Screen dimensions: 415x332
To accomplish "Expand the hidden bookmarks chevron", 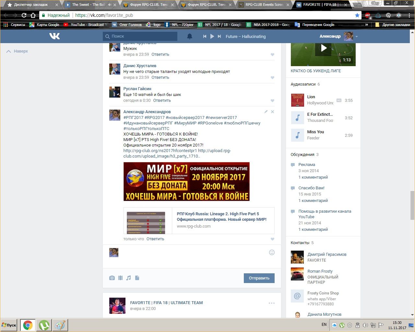I will click(x=367, y=25).
